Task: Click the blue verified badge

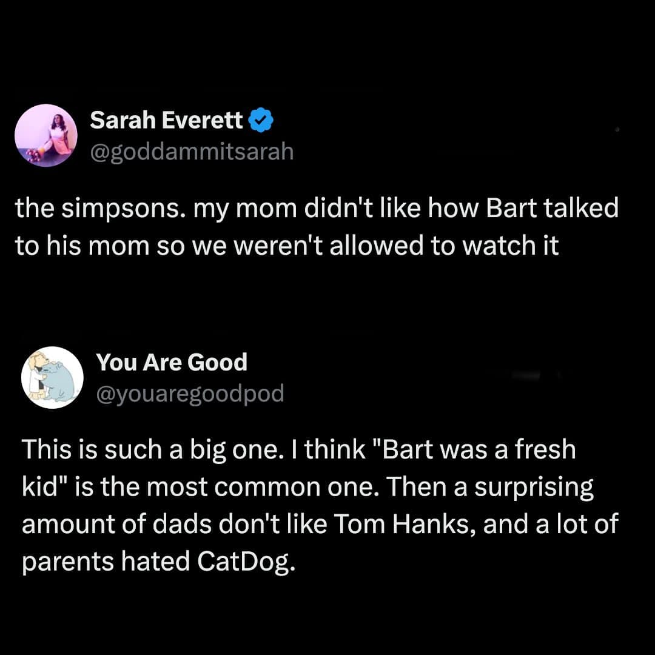Action: point(261,122)
